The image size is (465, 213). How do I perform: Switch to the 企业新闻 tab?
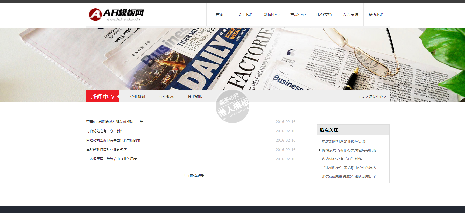pyautogui.click(x=138, y=97)
